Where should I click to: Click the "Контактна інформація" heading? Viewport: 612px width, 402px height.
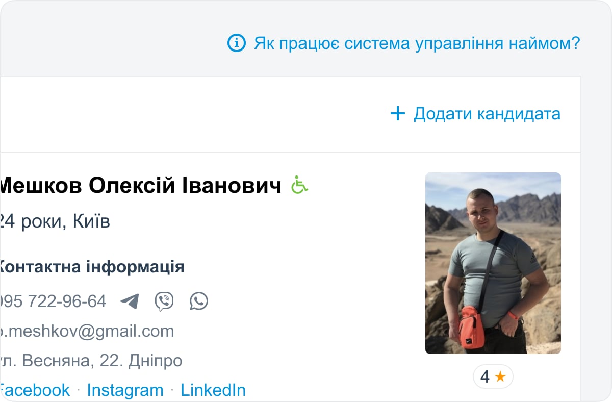tap(91, 266)
